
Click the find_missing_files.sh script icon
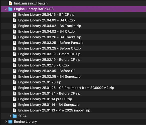10,3
